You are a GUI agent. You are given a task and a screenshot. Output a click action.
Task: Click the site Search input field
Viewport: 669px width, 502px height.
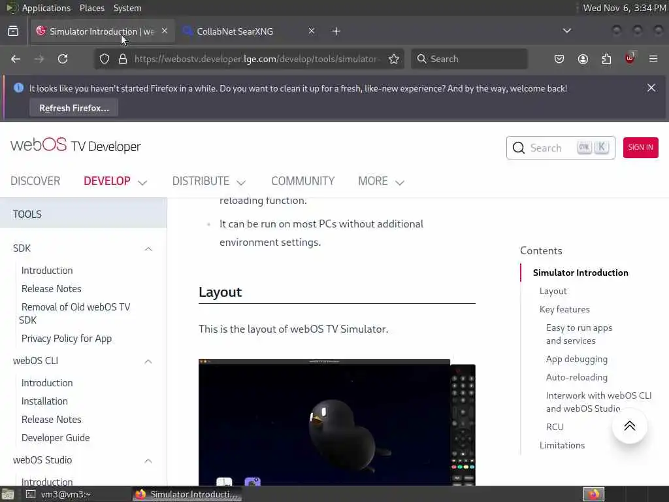(x=560, y=148)
